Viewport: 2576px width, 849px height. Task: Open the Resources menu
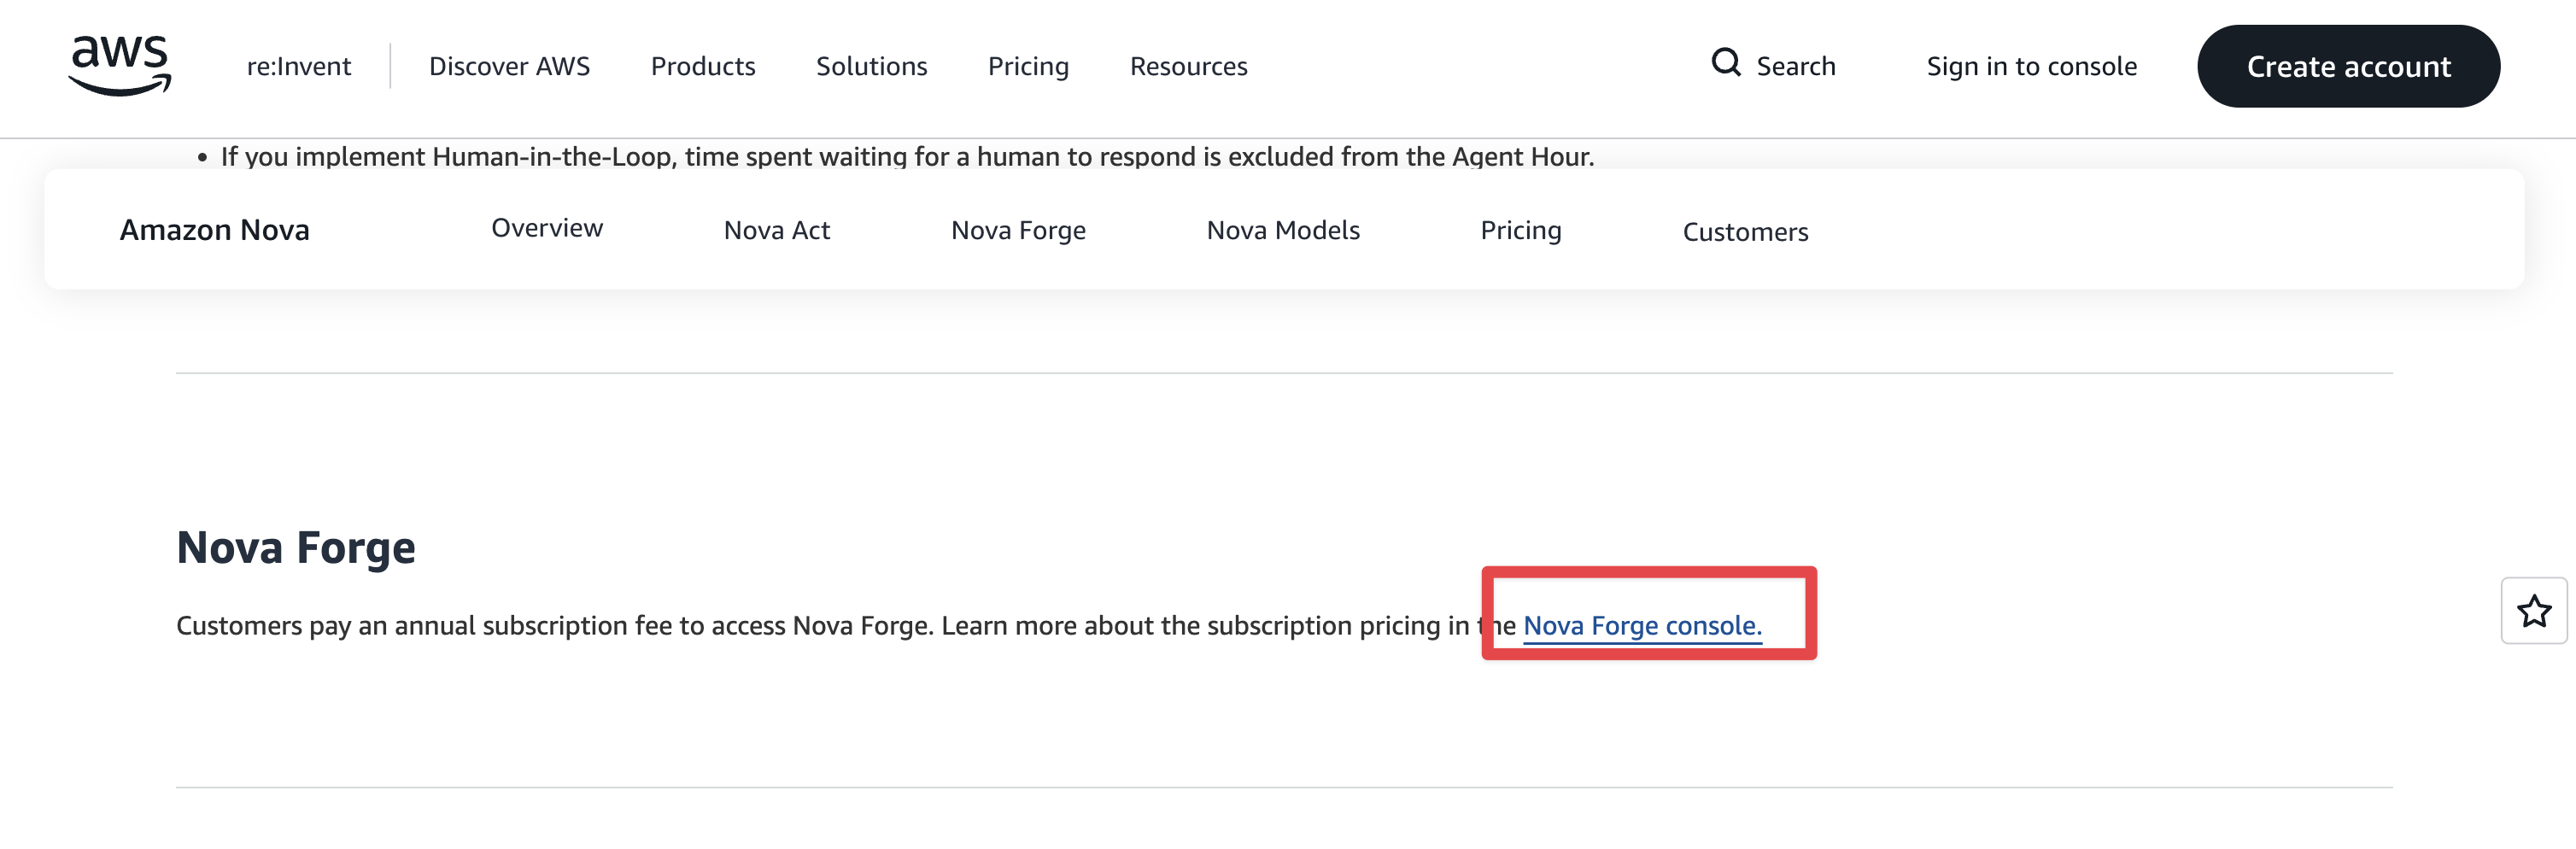[x=1188, y=66]
